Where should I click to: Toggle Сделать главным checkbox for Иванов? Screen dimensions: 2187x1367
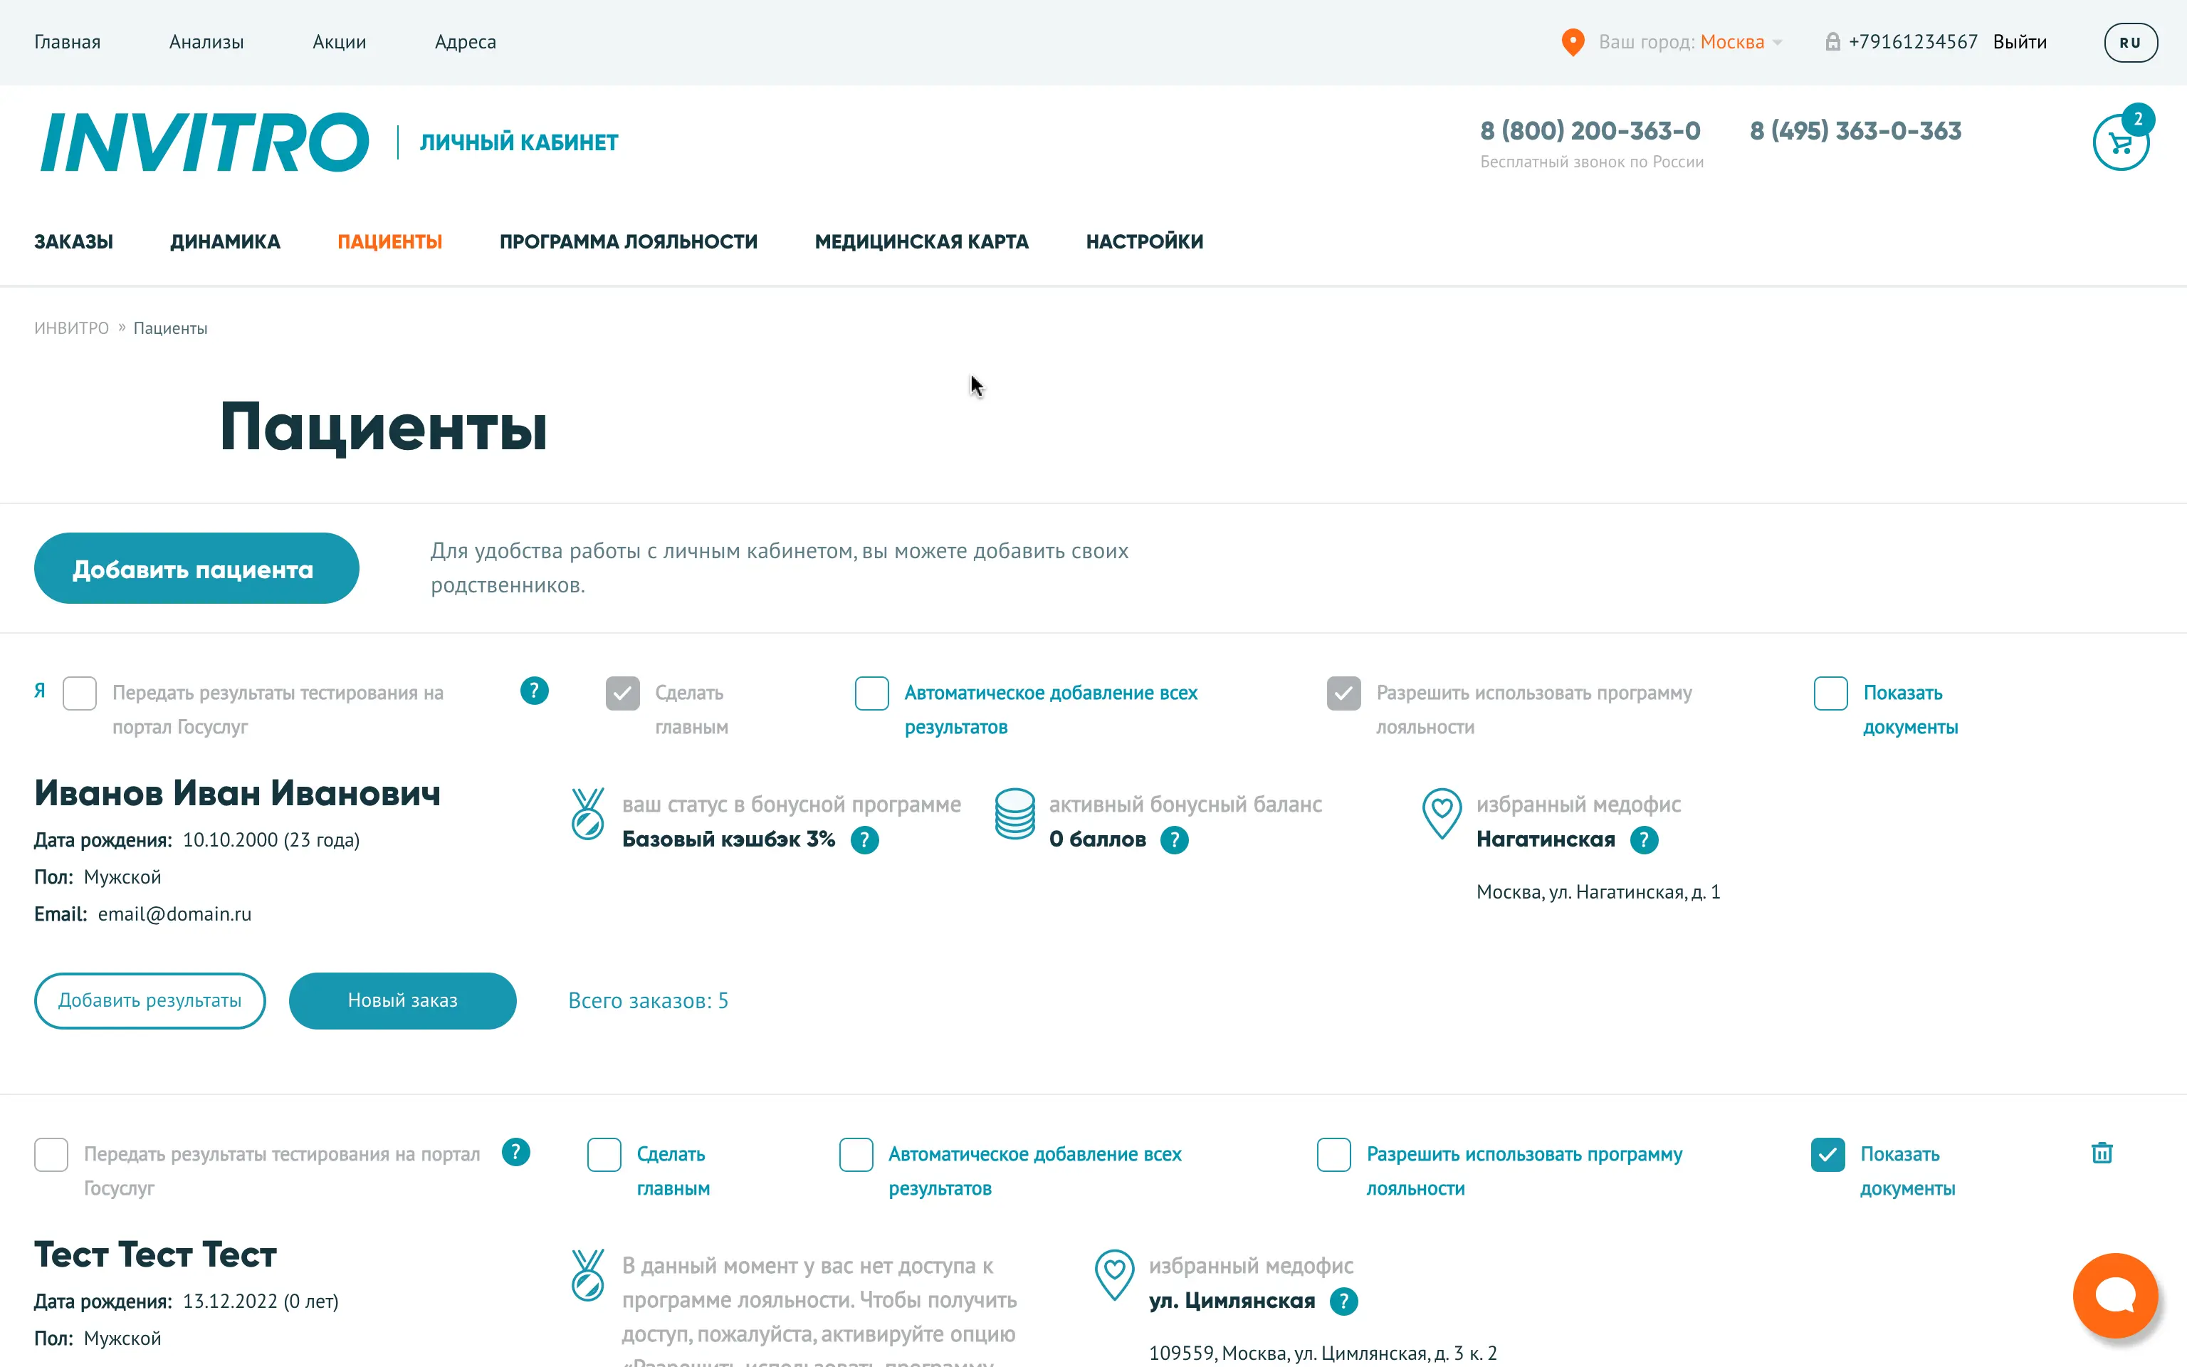(x=623, y=693)
